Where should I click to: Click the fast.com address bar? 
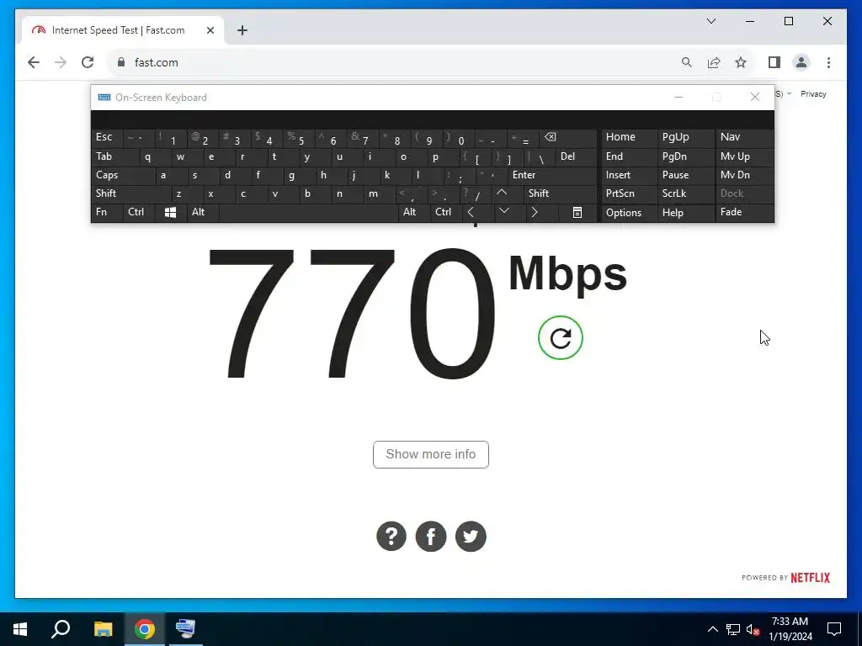(397, 62)
